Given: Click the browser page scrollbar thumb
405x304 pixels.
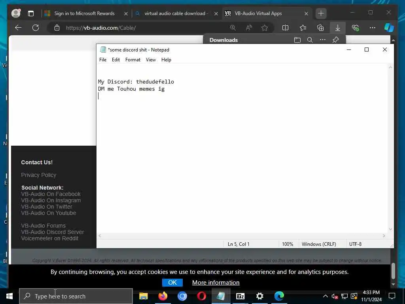Looking at the screenshot, I should tap(393, 271).
